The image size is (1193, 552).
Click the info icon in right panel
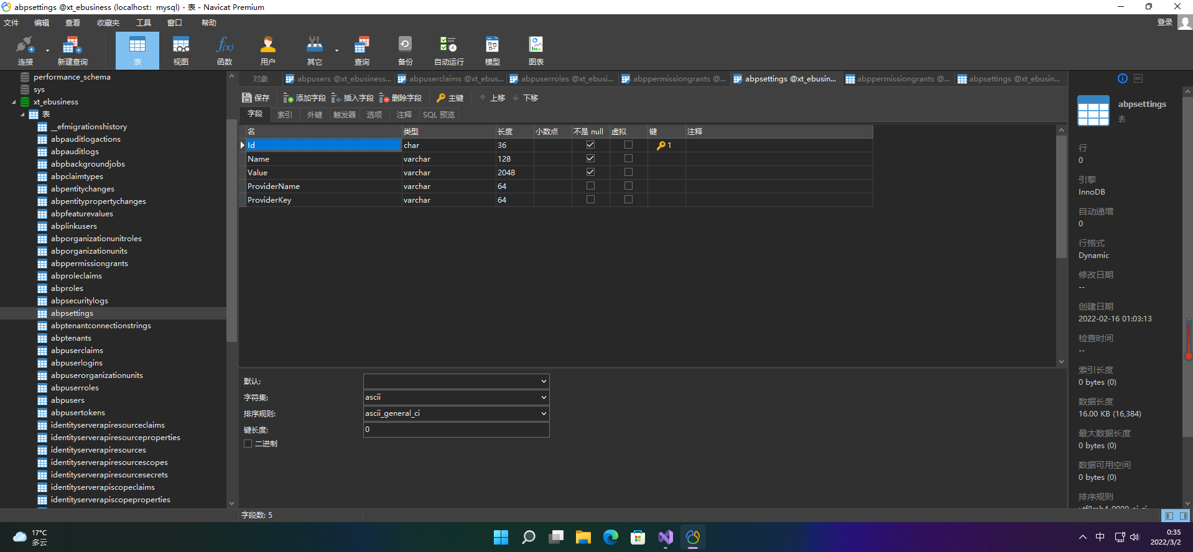1122,78
